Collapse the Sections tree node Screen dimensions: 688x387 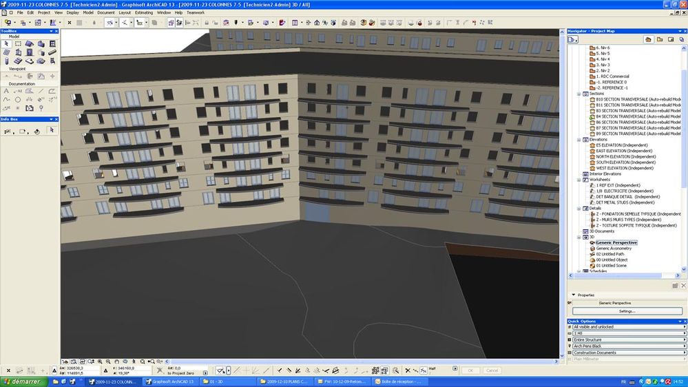pos(578,94)
